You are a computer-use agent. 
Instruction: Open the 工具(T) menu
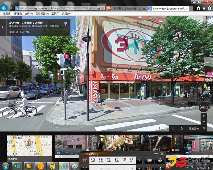55,14
